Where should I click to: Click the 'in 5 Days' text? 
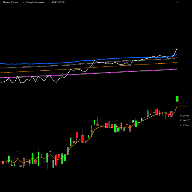click(184, 125)
